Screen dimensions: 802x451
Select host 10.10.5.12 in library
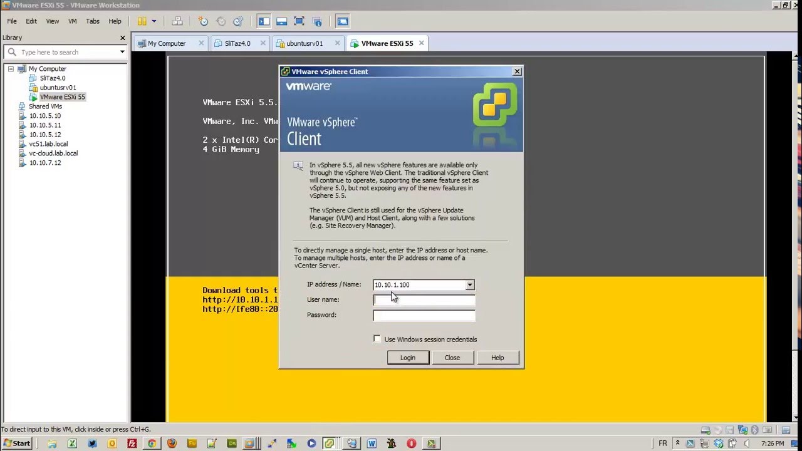(x=45, y=135)
